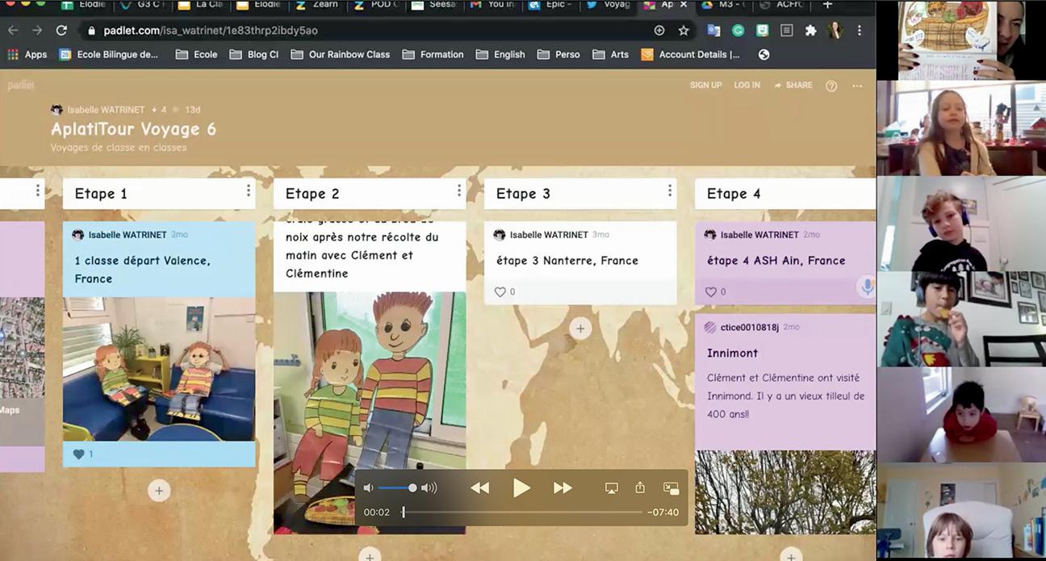This screenshot has width=1046, height=561.
Task: Open the Arts bookmarks folder
Action: pyautogui.click(x=610, y=54)
